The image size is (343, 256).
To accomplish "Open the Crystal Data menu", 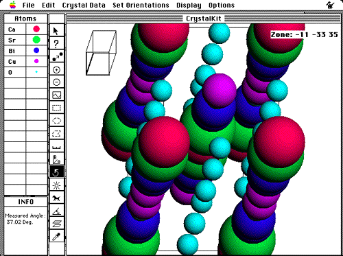I will click(x=84, y=5).
